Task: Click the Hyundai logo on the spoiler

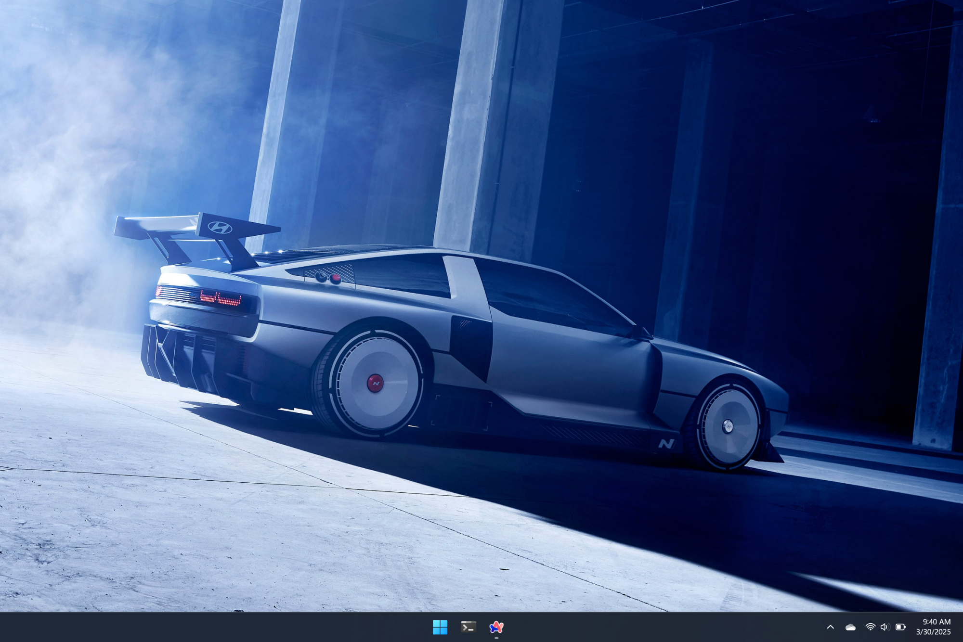Action: [220, 227]
